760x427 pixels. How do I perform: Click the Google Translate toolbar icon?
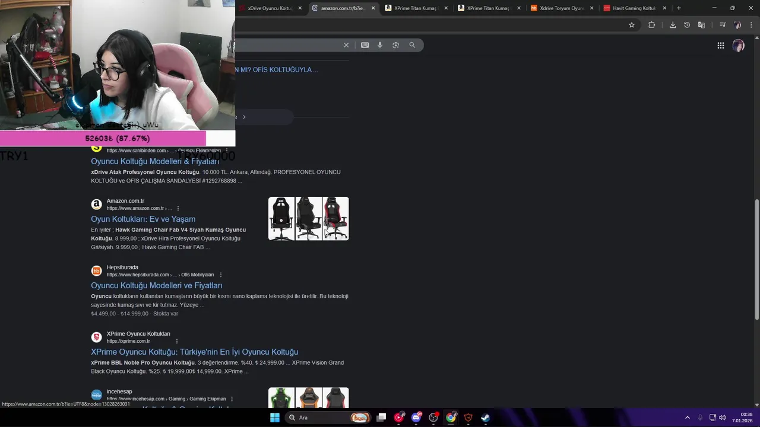[701, 25]
